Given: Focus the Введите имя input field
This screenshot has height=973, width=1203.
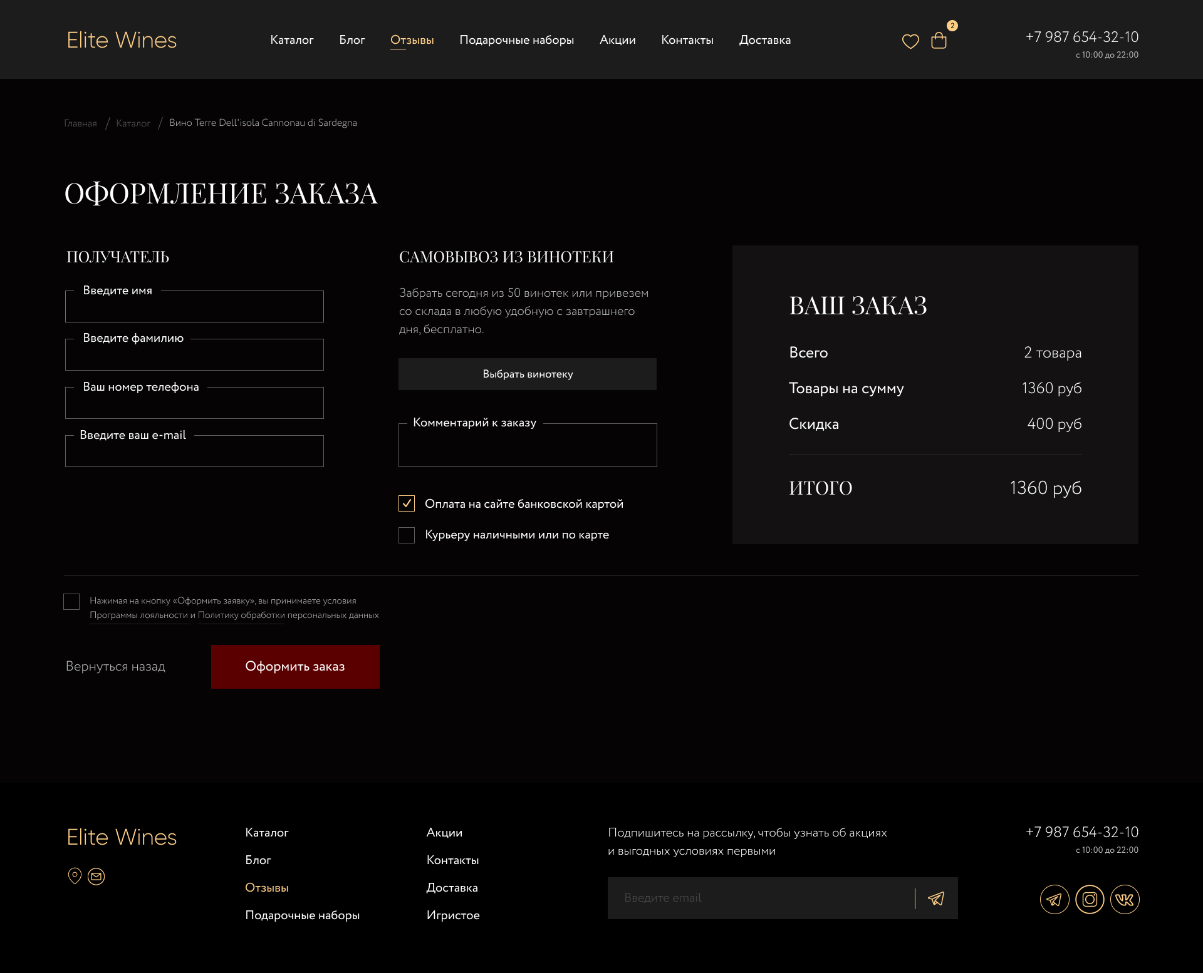Looking at the screenshot, I should click(x=194, y=308).
